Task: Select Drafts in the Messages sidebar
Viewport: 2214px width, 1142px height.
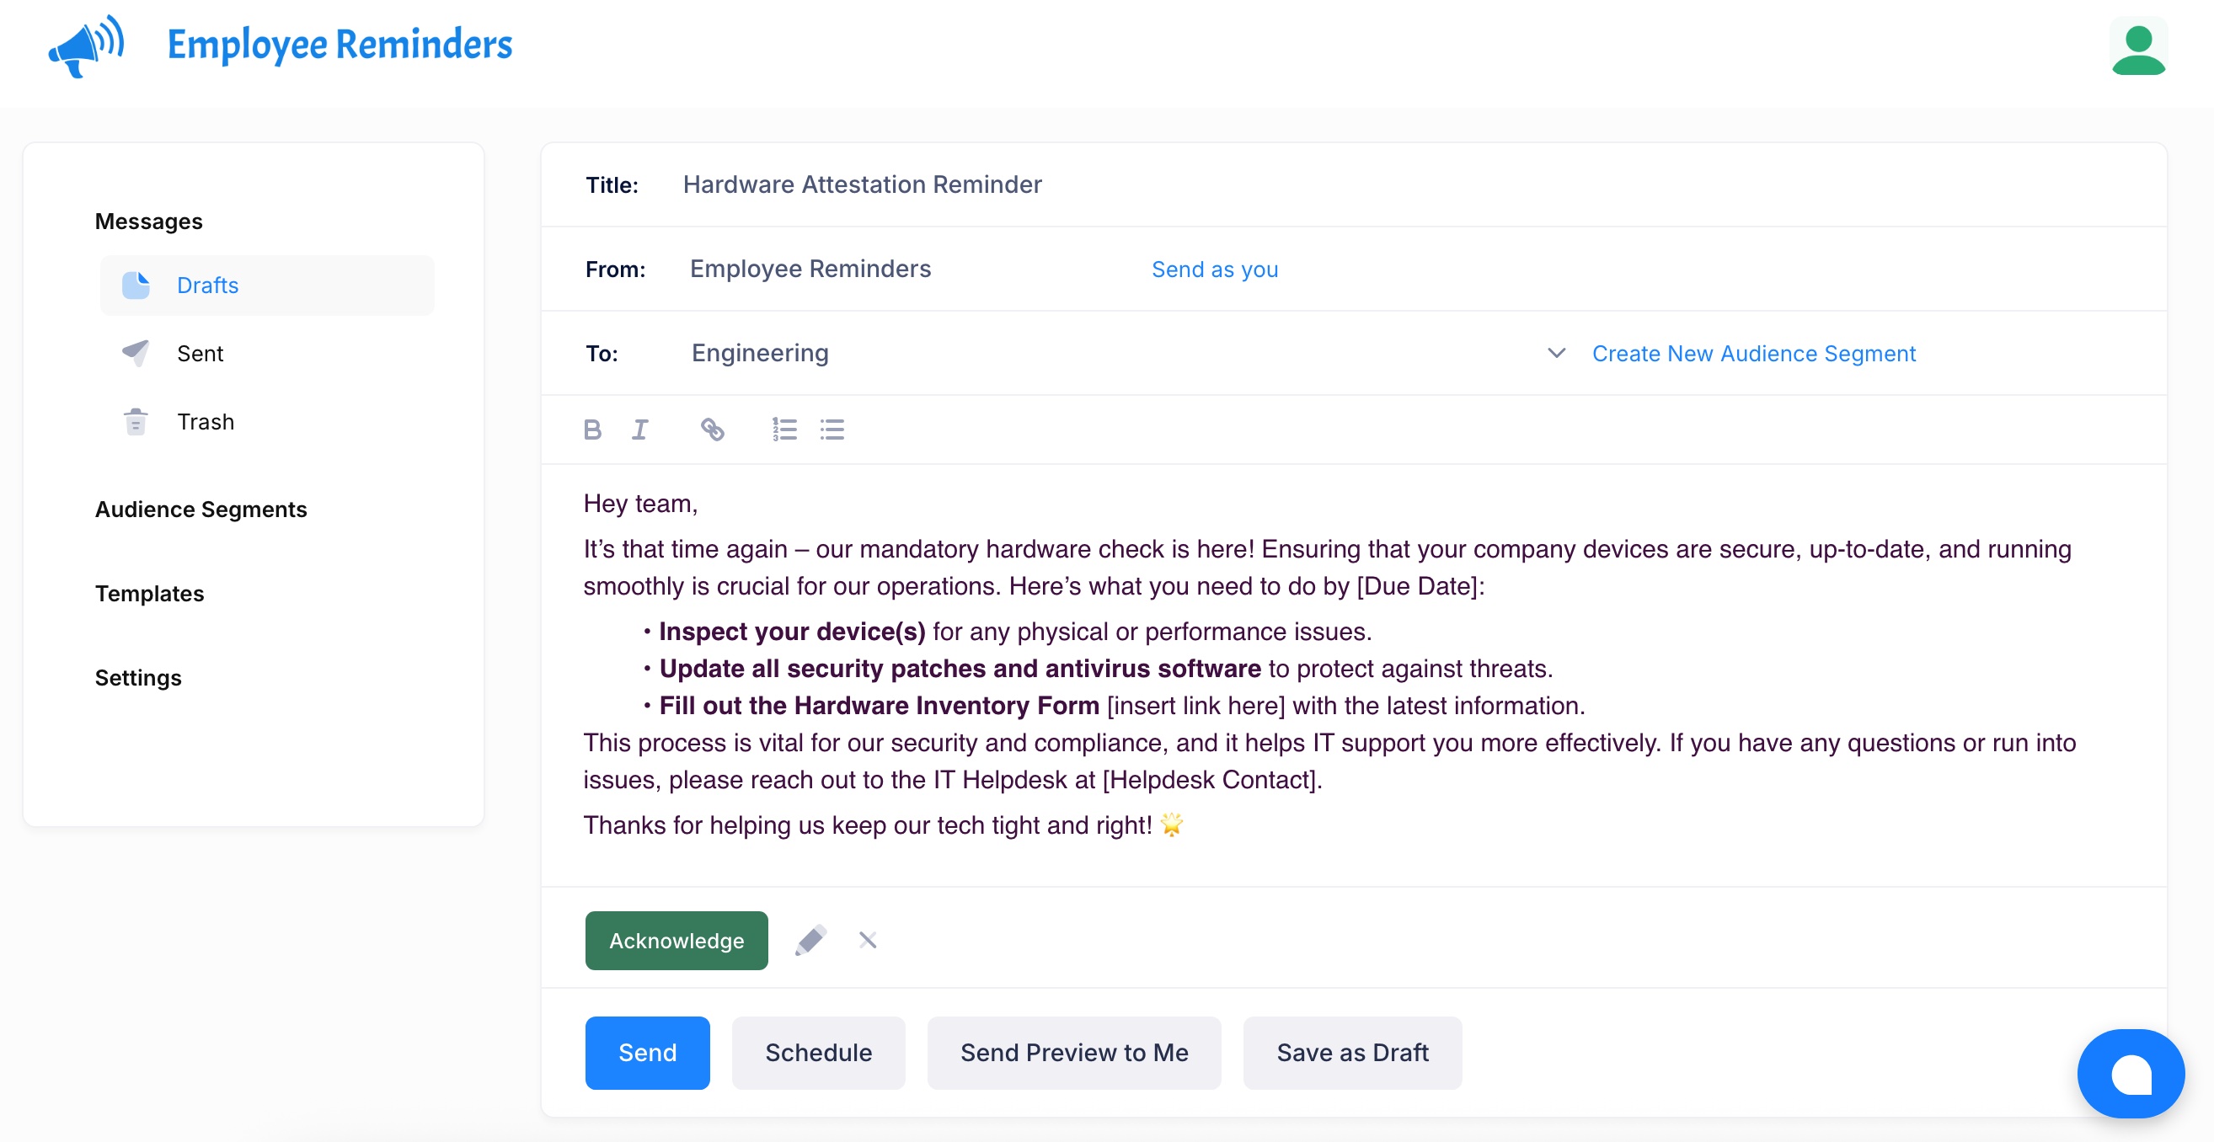Action: (208, 285)
